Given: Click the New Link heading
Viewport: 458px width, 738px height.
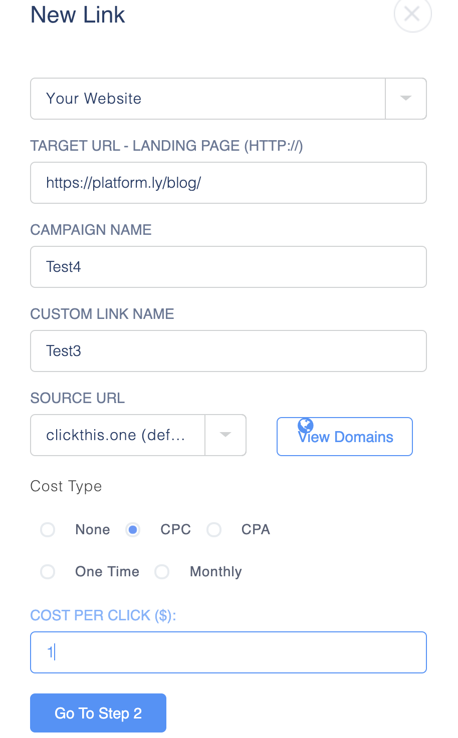Looking at the screenshot, I should pyautogui.click(x=77, y=15).
